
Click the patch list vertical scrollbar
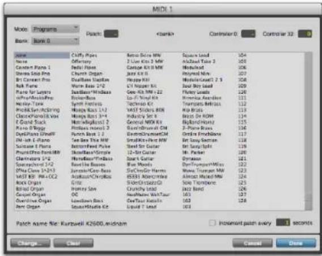tap(308, 131)
